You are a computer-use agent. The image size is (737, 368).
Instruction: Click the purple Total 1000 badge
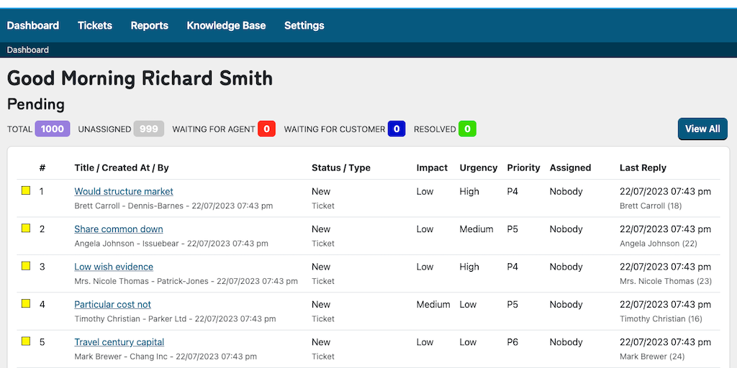pyautogui.click(x=53, y=129)
